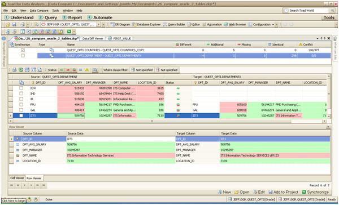339x205 pixels.
Task: Go to first record navigation button
Action: coord(12,185)
